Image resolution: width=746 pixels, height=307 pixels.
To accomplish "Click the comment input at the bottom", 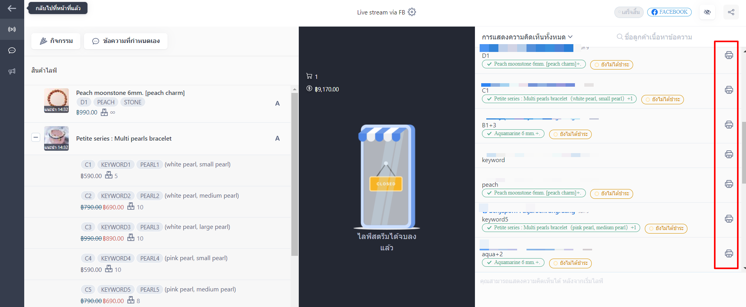I will tap(610, 281).
